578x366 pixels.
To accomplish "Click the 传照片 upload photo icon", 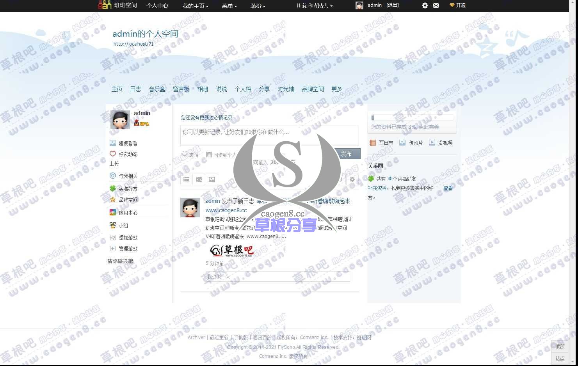I will pos(402,142).
